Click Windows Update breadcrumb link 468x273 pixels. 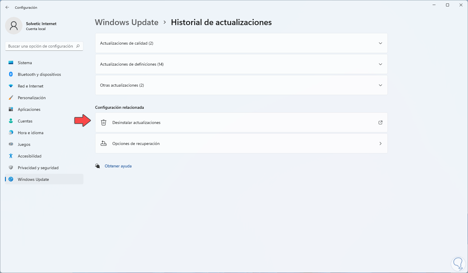pyautogui.click(x=127, y=22)
